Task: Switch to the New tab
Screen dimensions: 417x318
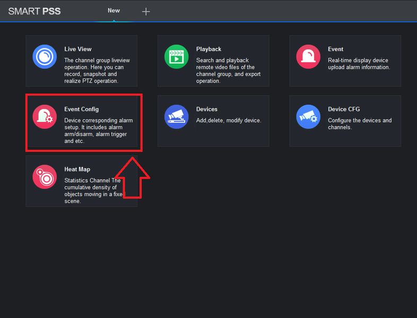Action: (114, 11)
